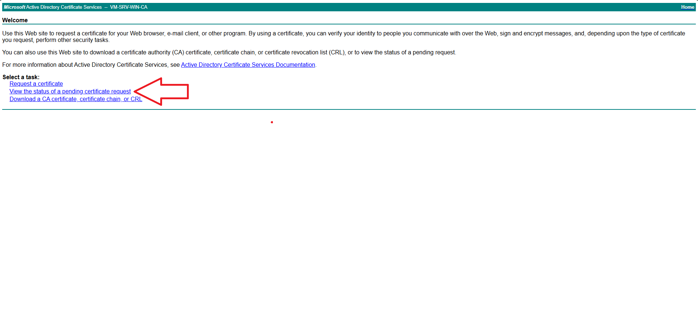Click the Home link in the header
Viewport: 698px width, 336px height.
[x=687, y=7]
